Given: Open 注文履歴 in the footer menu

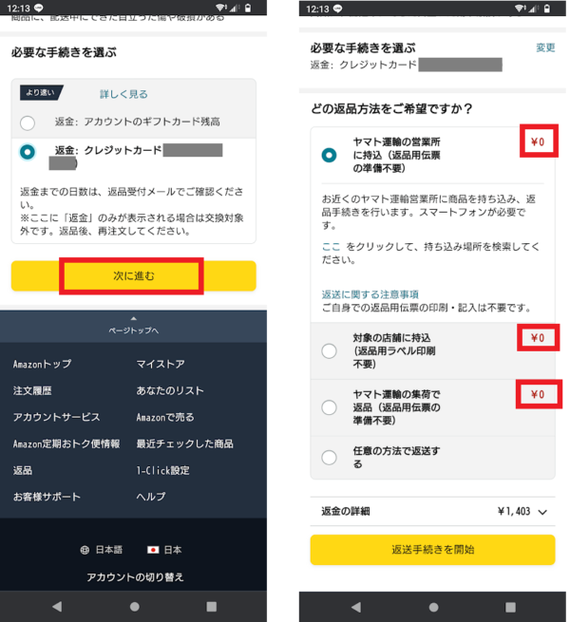Looking at the screenshot, I should (x=32, y=390).
